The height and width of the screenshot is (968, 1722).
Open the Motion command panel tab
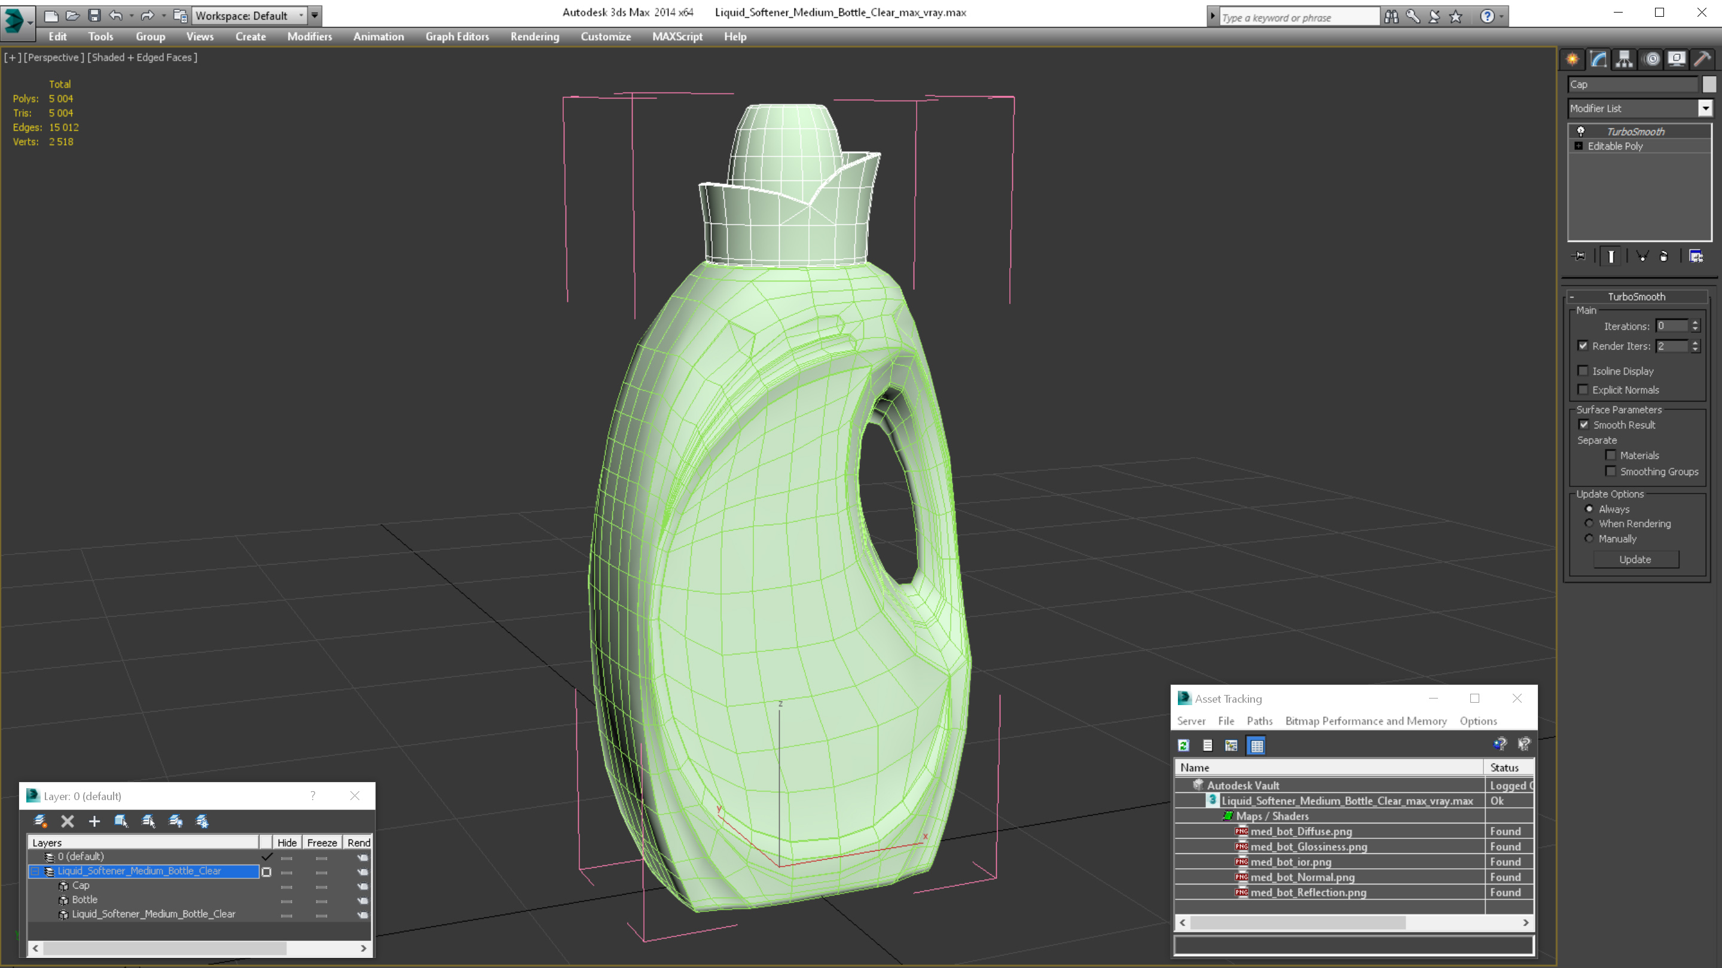tap(1651, 60)
